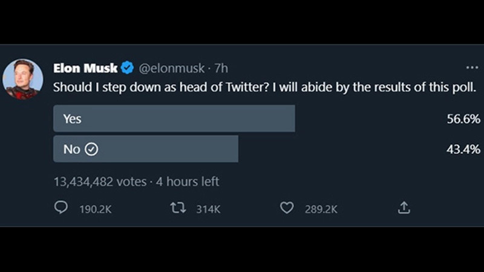Screen dimensions: 484x272
Task: Click the 13,434,482 votes total
Action: [x=100, y=181]
